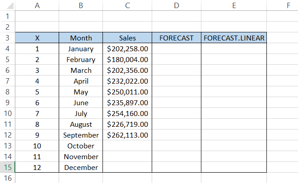Select column D header

pyautogui.click(x=177, y=5)
